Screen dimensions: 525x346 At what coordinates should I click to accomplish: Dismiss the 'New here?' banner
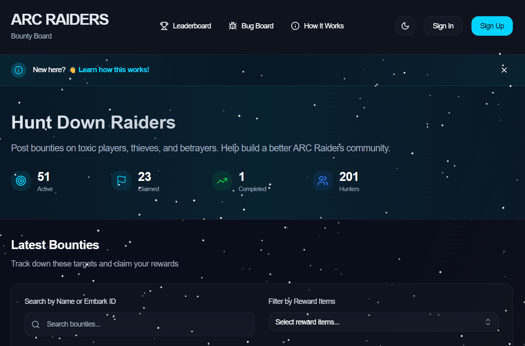pyautogui.click(x=504, y=70)
